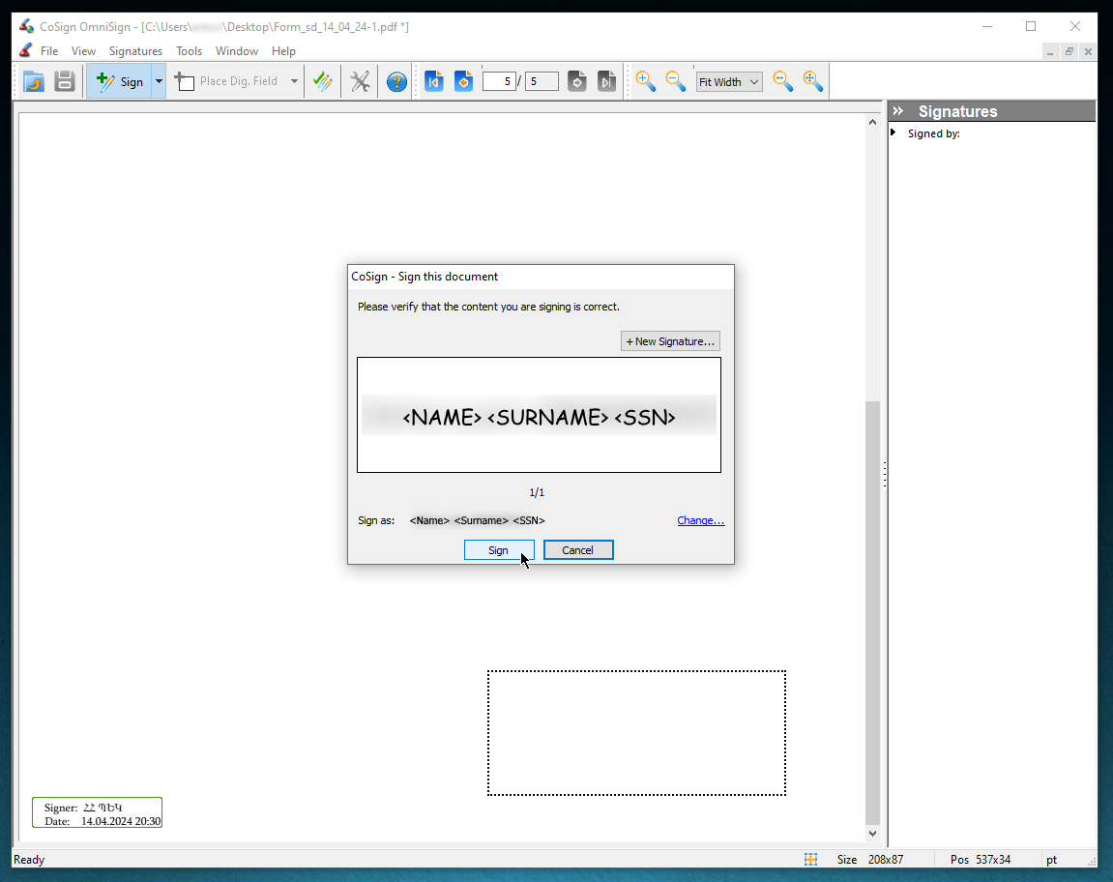Click the vertical scrollbar thumb
This screenshot has width=1113, height=882.
pyautogui.click(x=872, y=613)
